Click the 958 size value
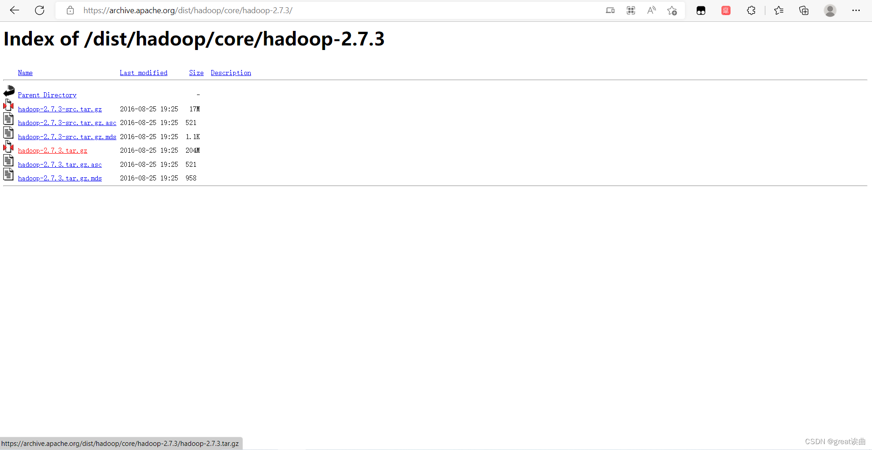872x450 pixels. tap(191, 178)
